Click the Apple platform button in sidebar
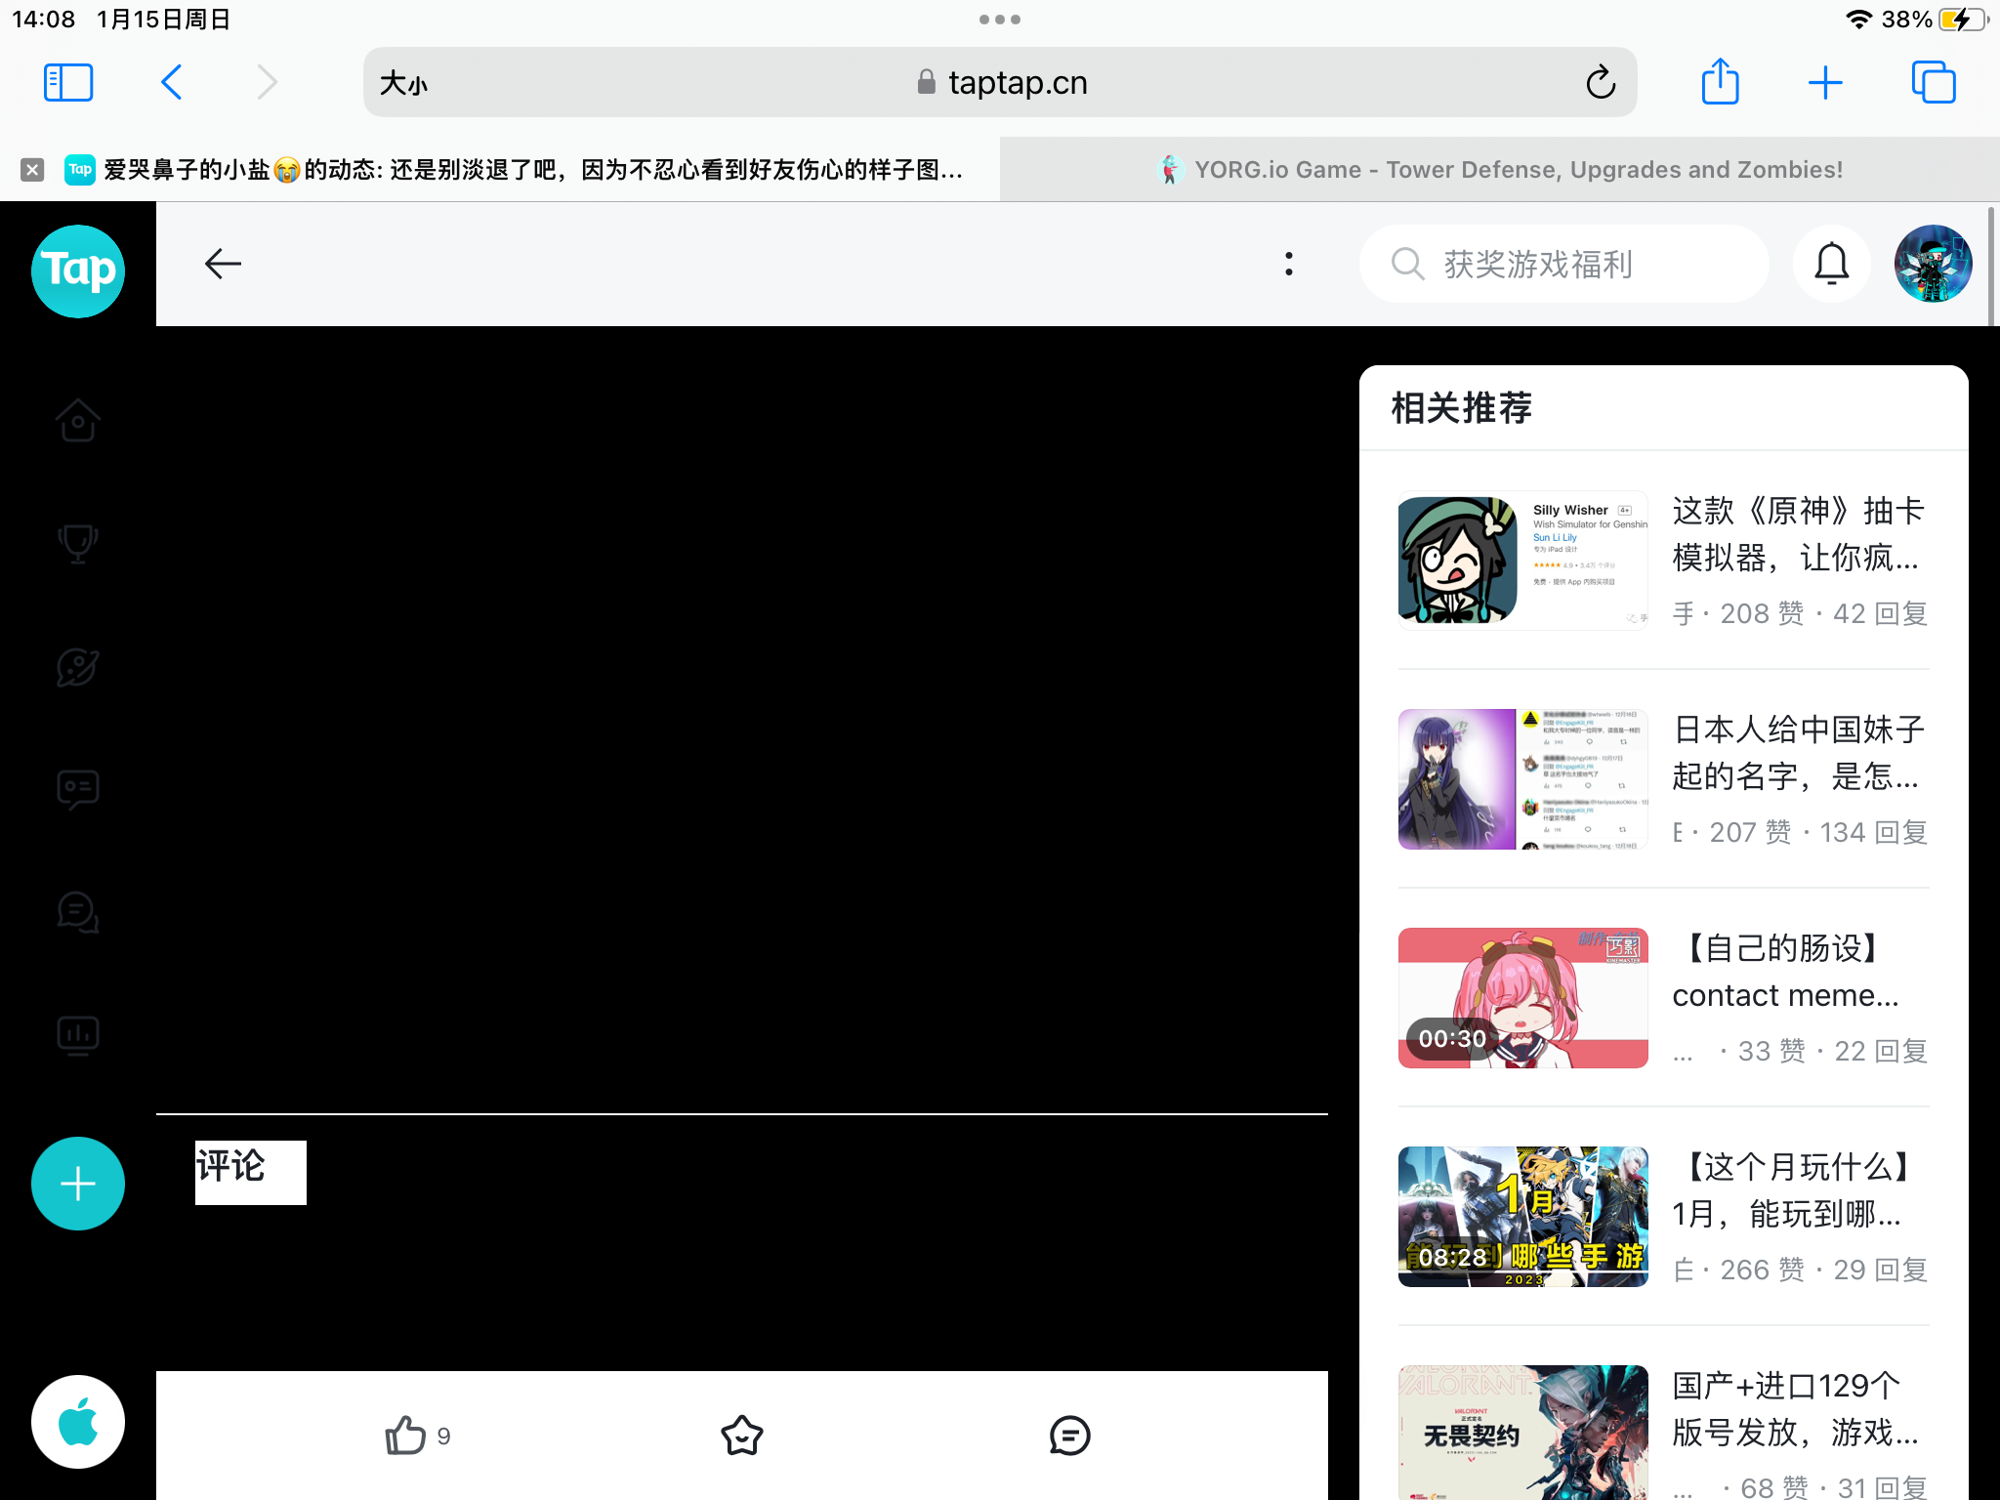Viewport: 2000px width, 1500px height. click(x=78, y=1422)
